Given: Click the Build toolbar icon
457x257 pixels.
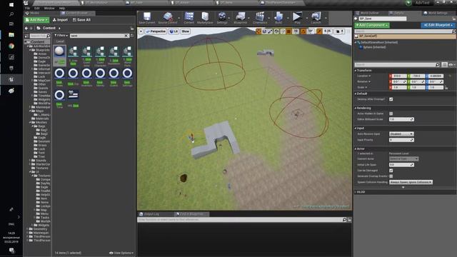Looking at the screenshot, I should click(278, 17).
